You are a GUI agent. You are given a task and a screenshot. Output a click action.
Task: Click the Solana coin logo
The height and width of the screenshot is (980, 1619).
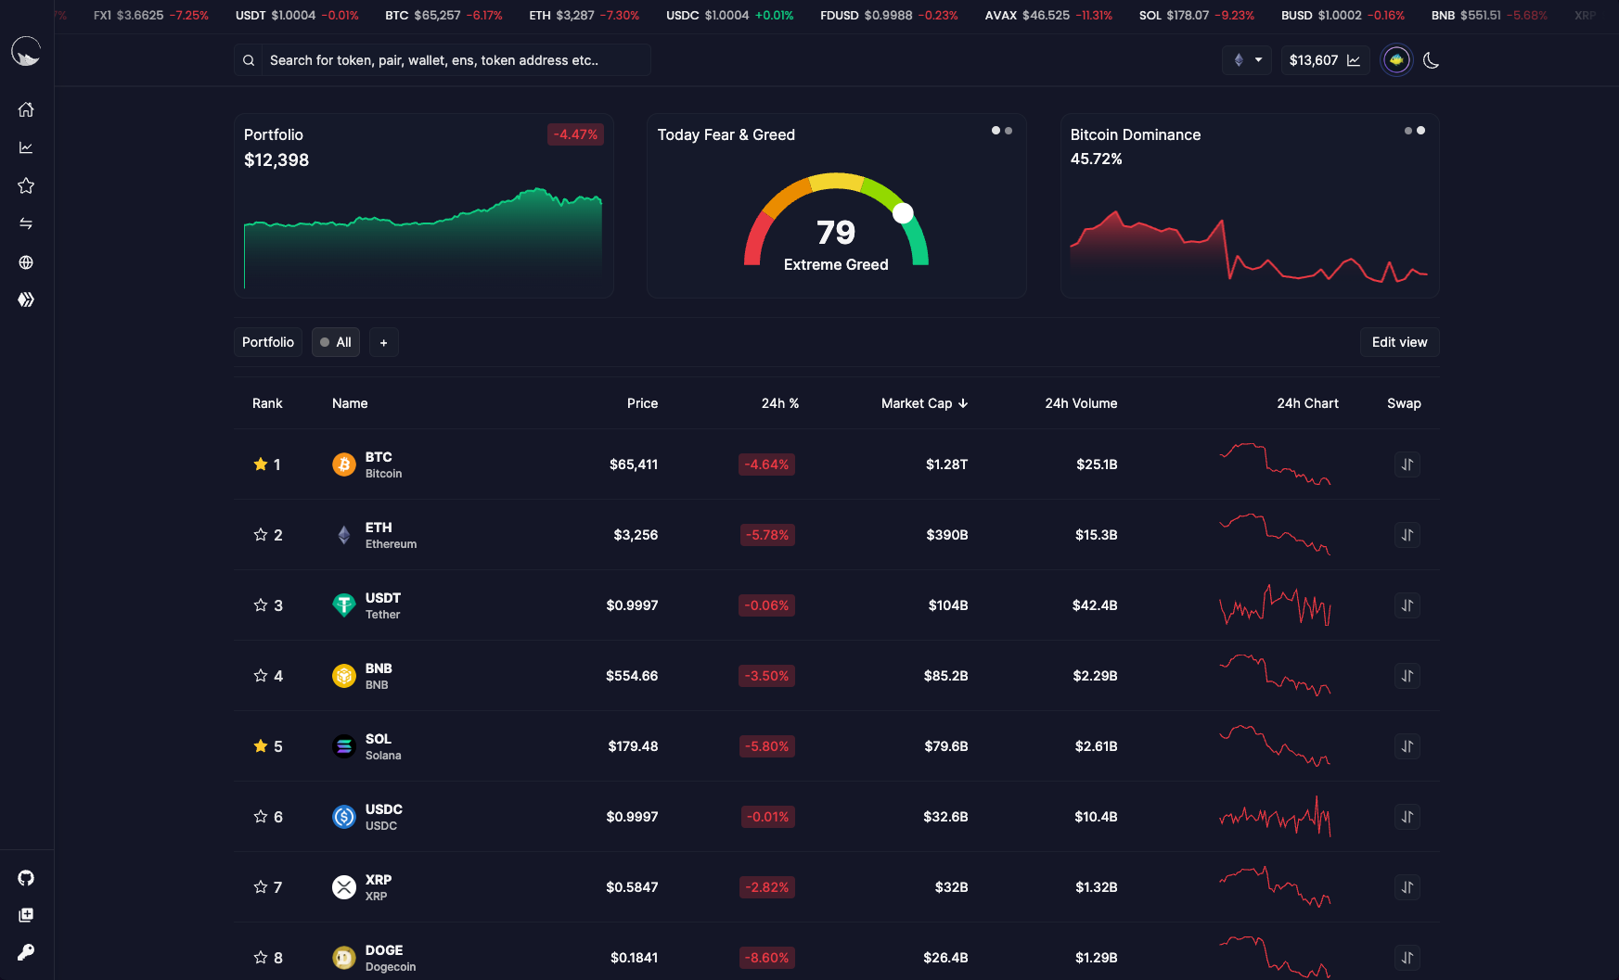point(344,746)
